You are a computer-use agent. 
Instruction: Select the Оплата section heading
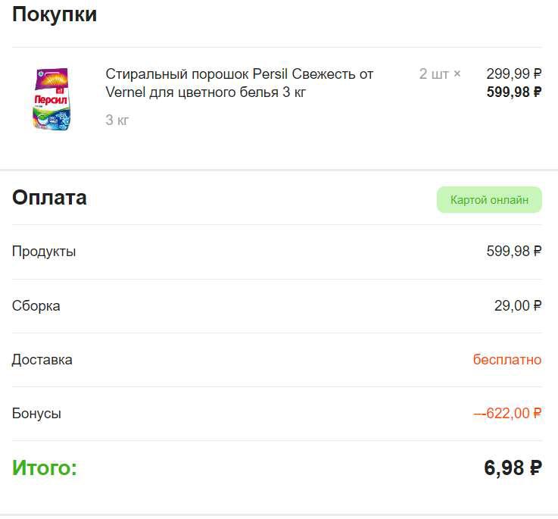point(49,197)
